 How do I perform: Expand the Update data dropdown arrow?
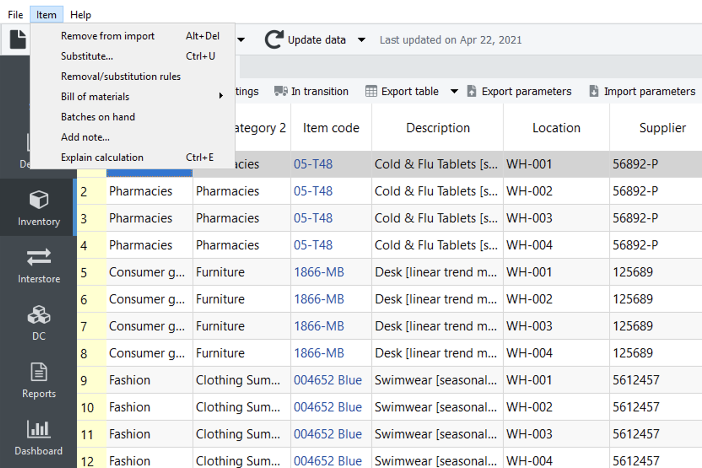click(x=362, y=40)
